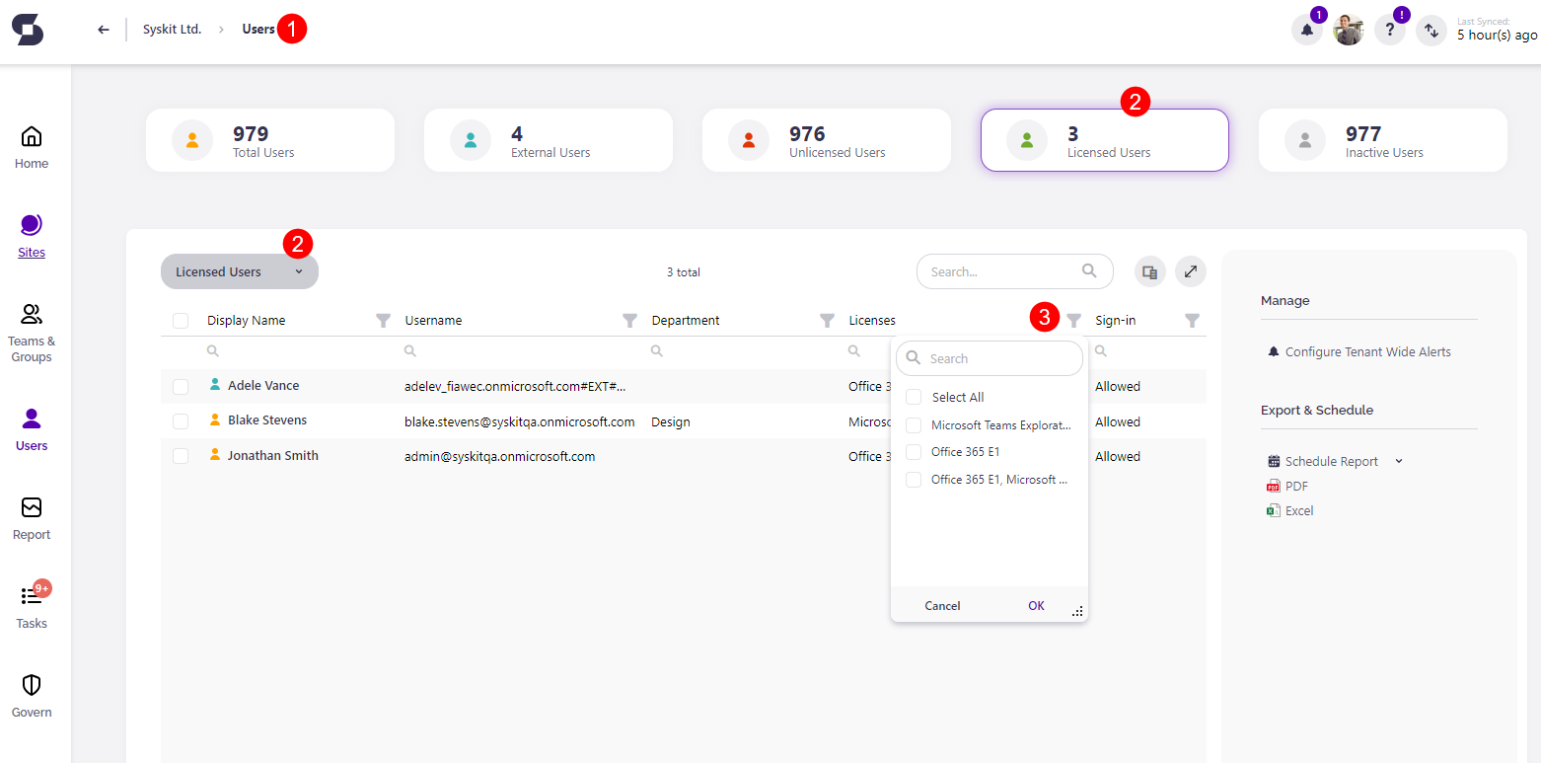1541x763 pixels.
Task: Select Sites in the left navigation
Action: coord(31,236)
